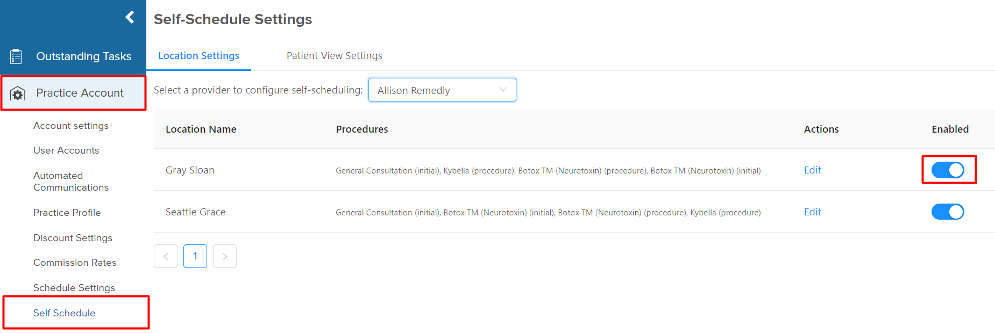Disable self-scheduling for Gray Sloan
Image resolution: width=995 pixels, height=333 pixels.
coord(948,170)
